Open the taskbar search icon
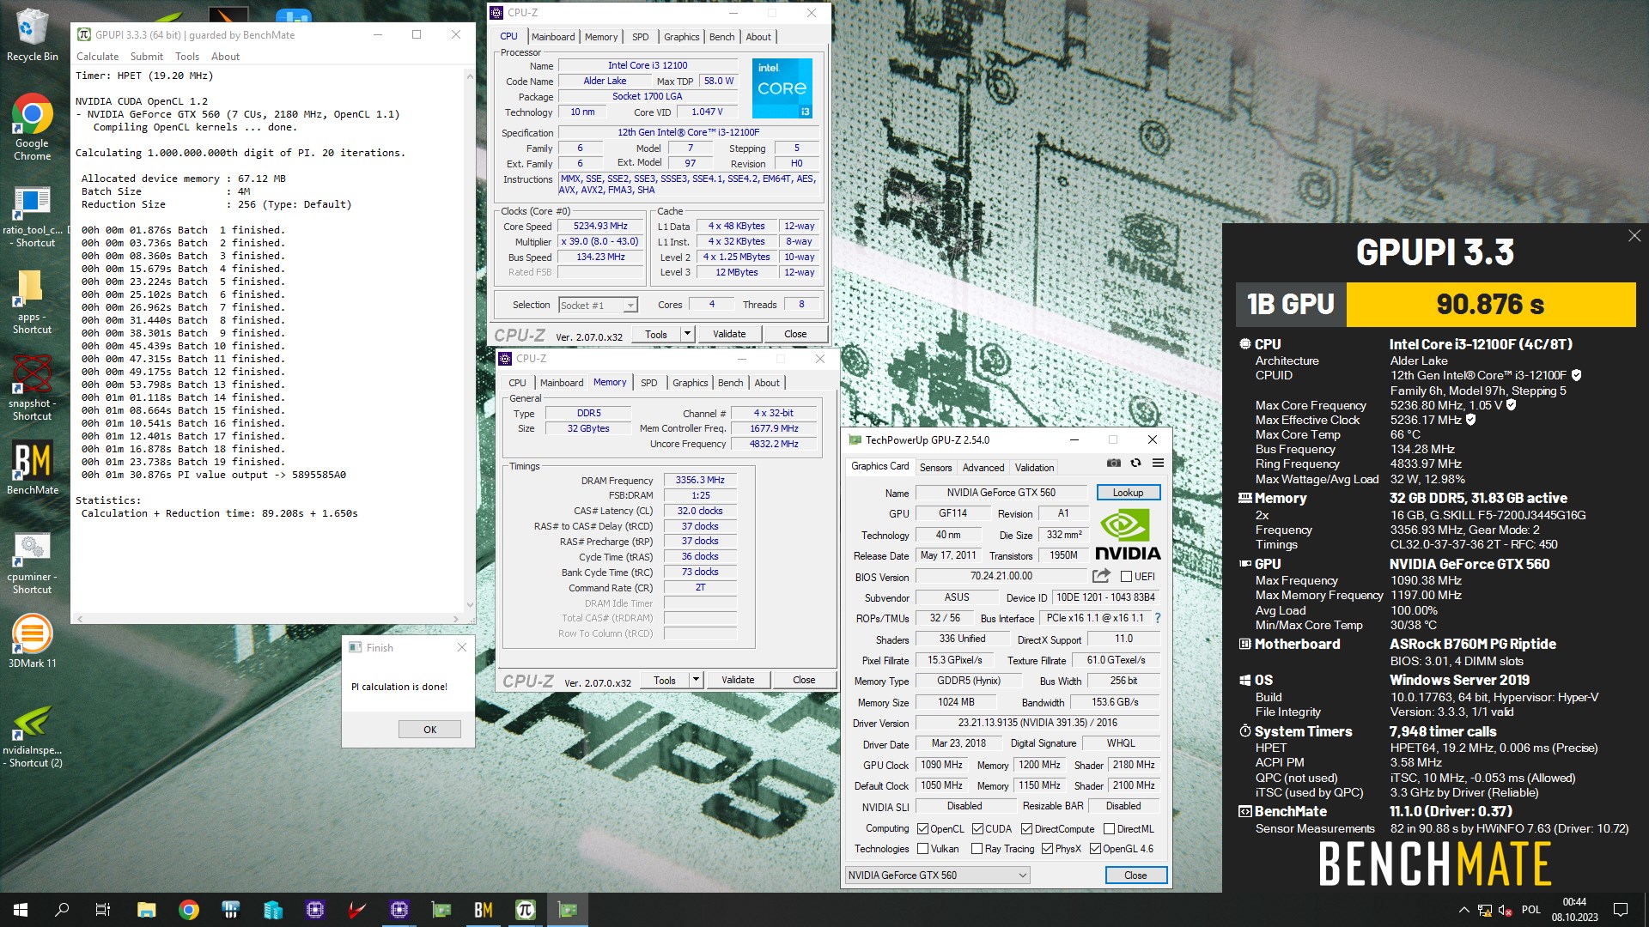This screenshot has height=927, width=1649. tap(62, 910)
